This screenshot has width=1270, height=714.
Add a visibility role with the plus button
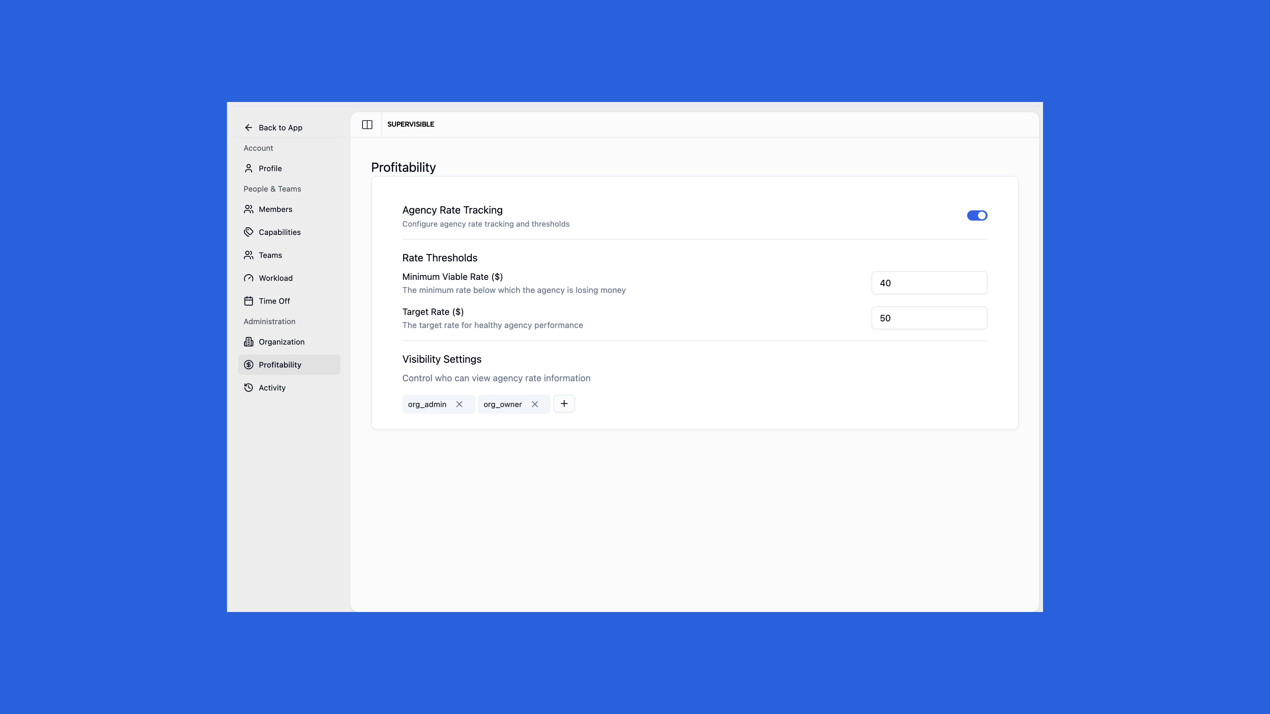pos(564,404)
